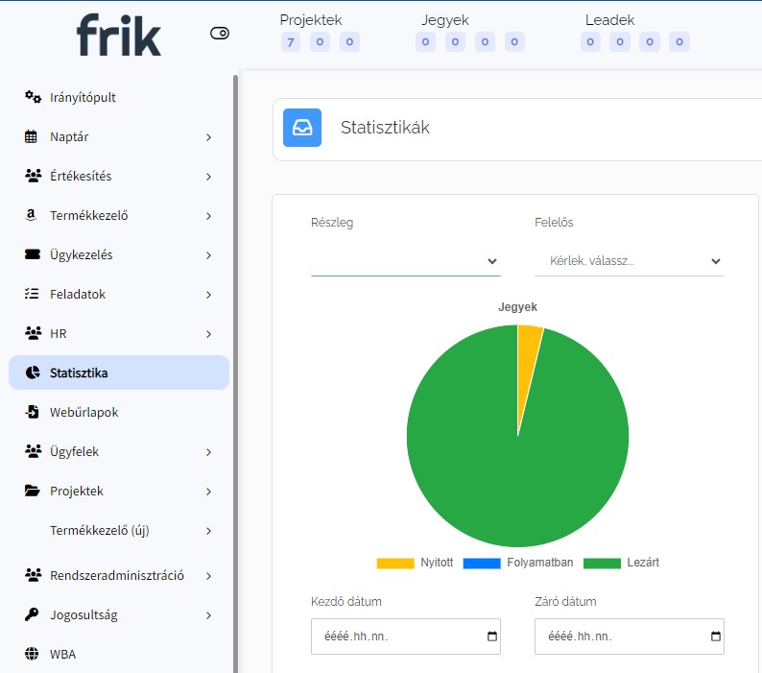The image size is (762, 673).
Task: Click the Feladatok checklist icon
Action: (33, 294)
